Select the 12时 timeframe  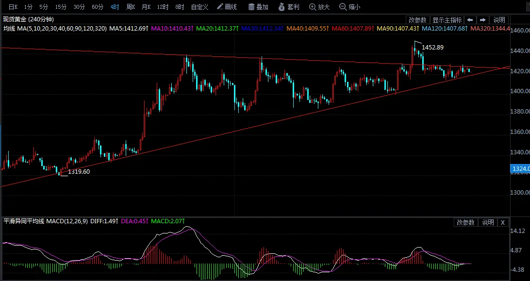point(163,7)
